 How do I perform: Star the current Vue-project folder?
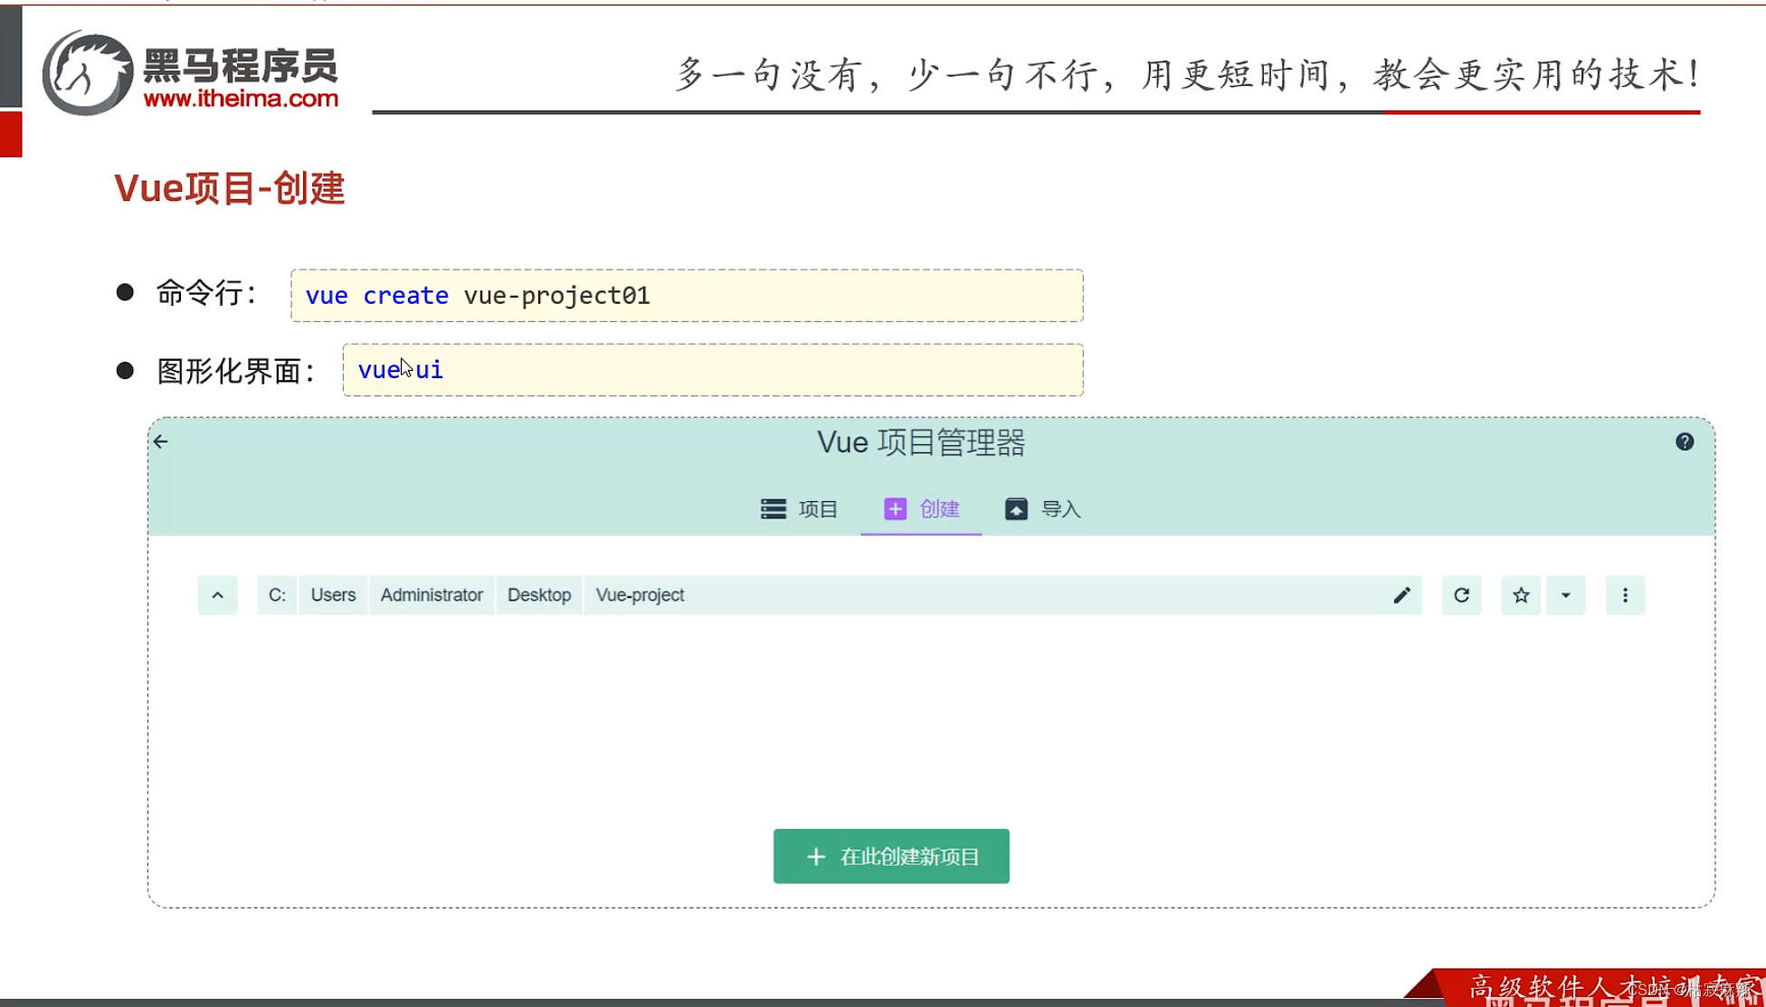(1521, 595)
